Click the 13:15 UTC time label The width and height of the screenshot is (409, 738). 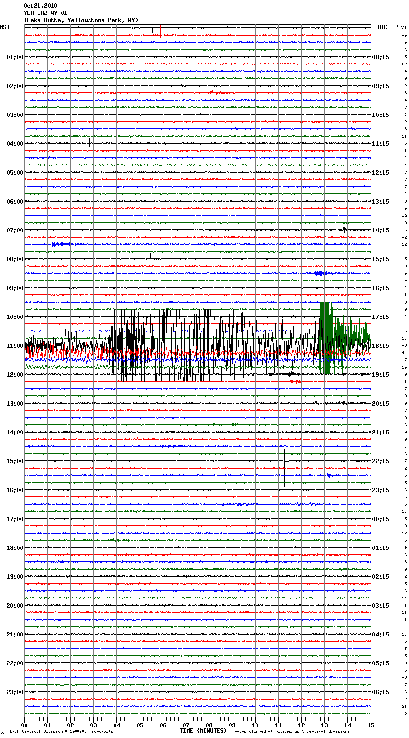tap(381, 202)
